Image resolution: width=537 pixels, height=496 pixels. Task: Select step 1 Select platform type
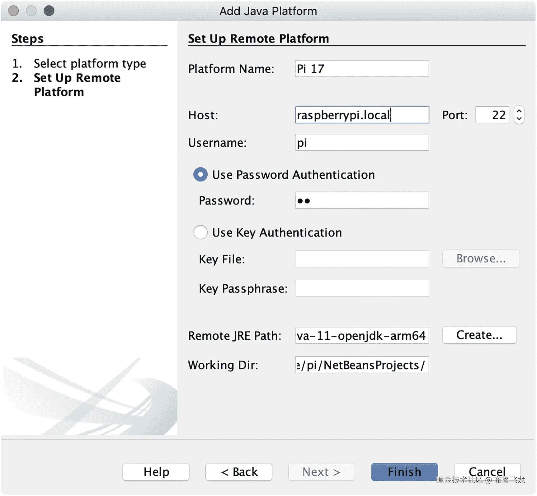[90, 64]
